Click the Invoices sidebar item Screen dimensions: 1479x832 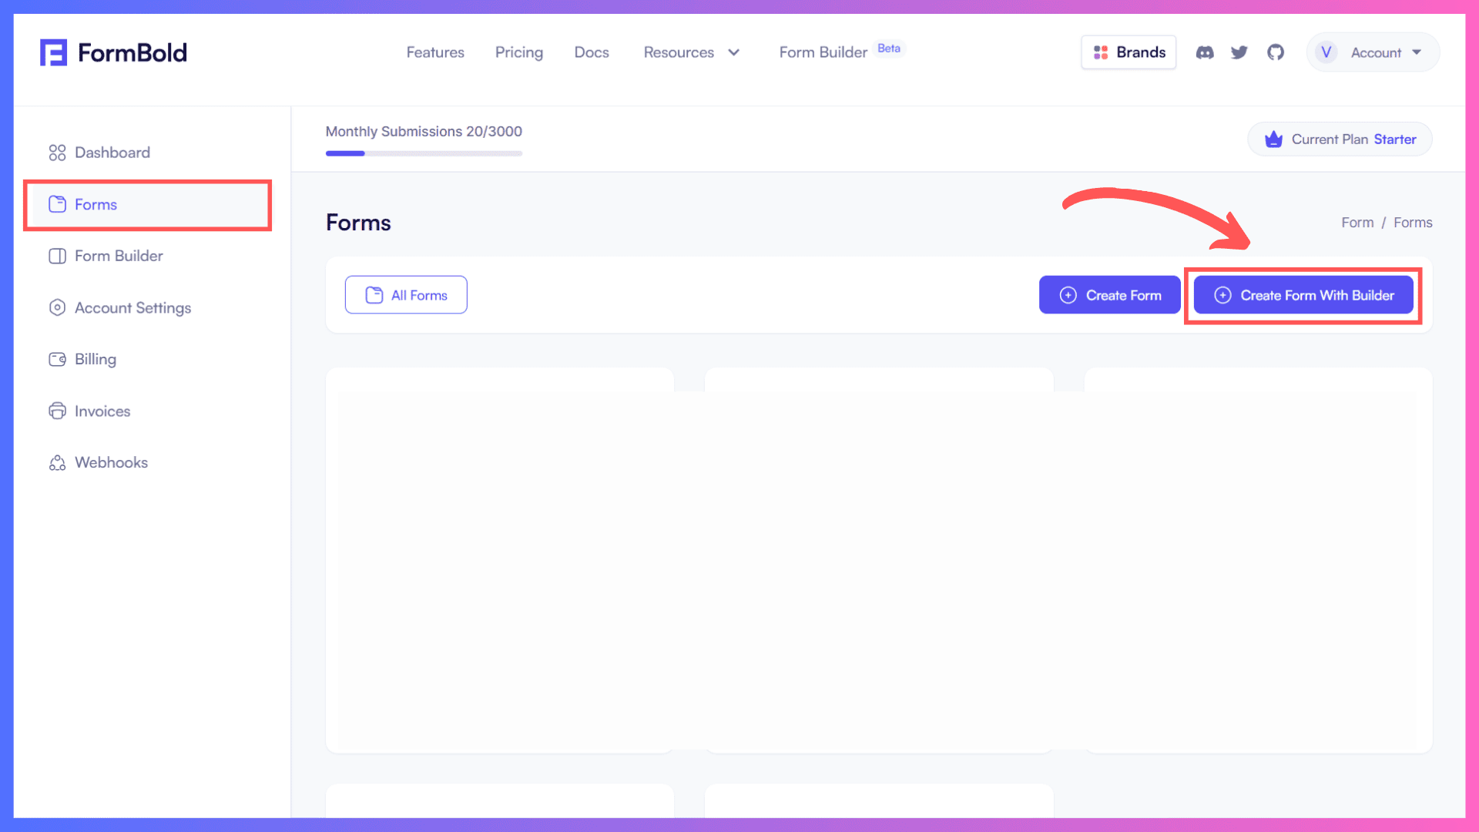pyautogui.click(x=102, y=411)
